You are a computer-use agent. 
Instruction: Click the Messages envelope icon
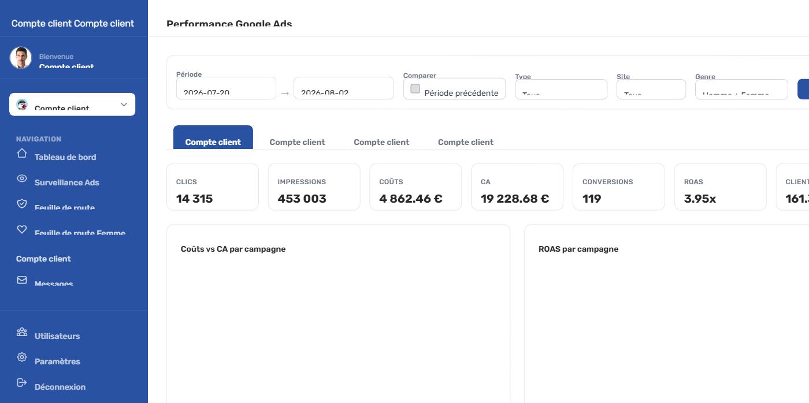(22, 280)
